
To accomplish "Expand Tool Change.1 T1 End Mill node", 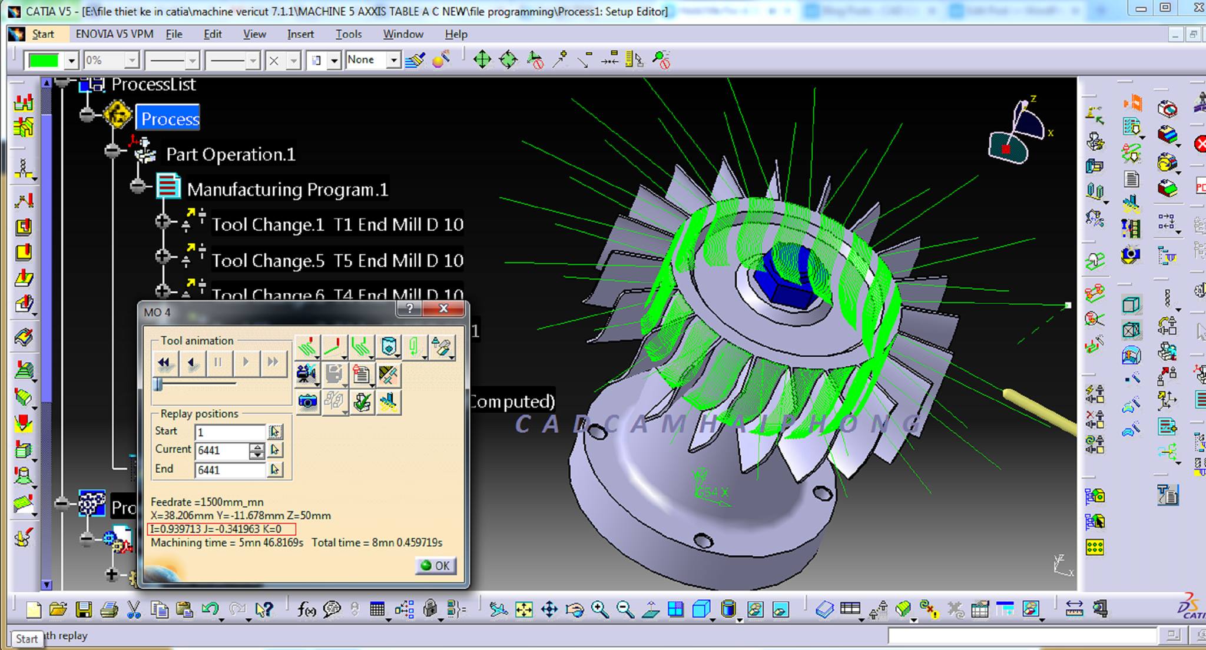I will pyautogui.click(x=163, y=222).
